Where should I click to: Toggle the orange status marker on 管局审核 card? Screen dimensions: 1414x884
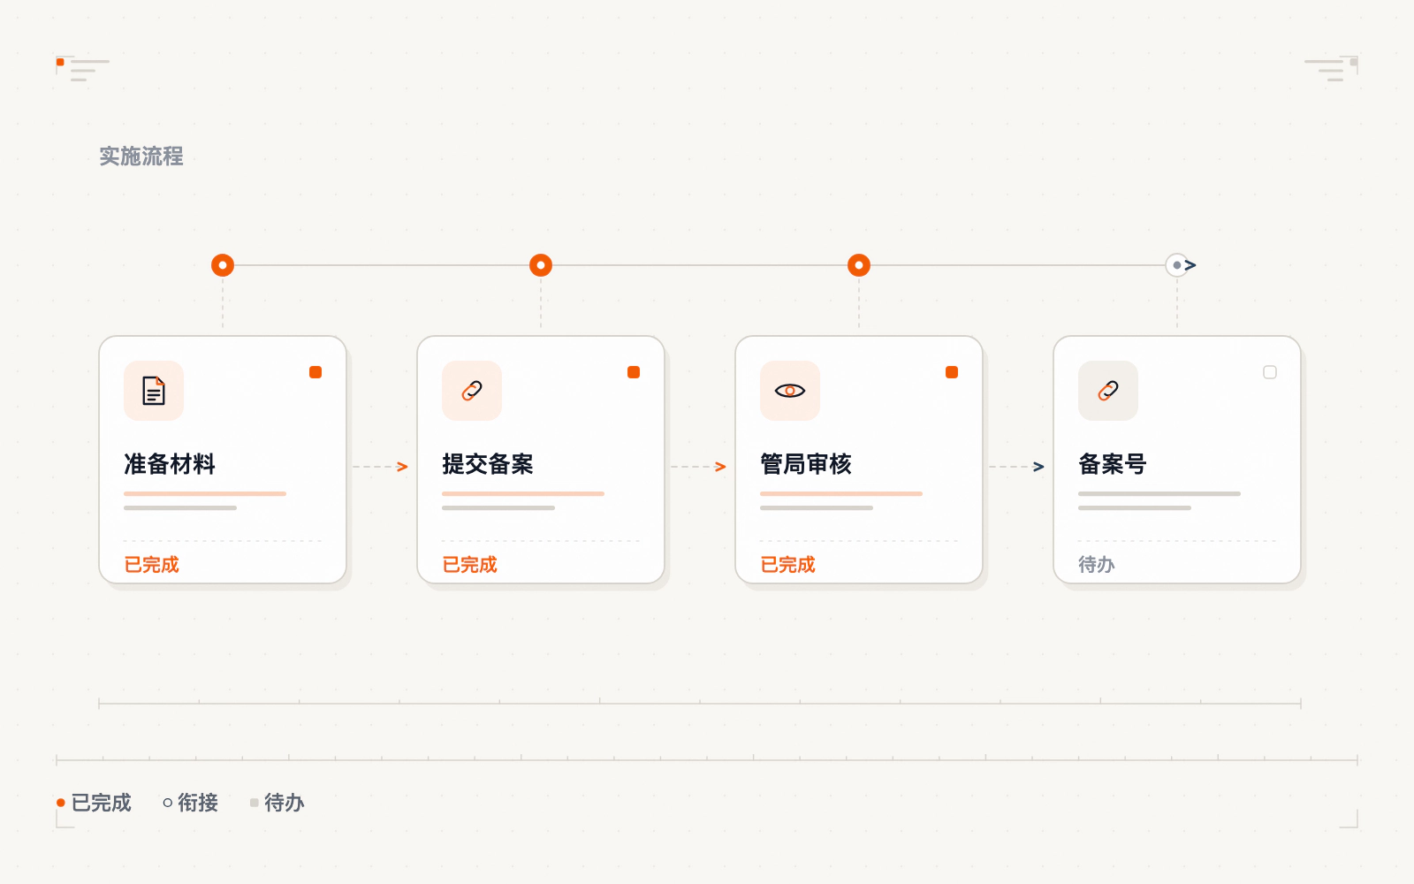click(x=952, y=372)
